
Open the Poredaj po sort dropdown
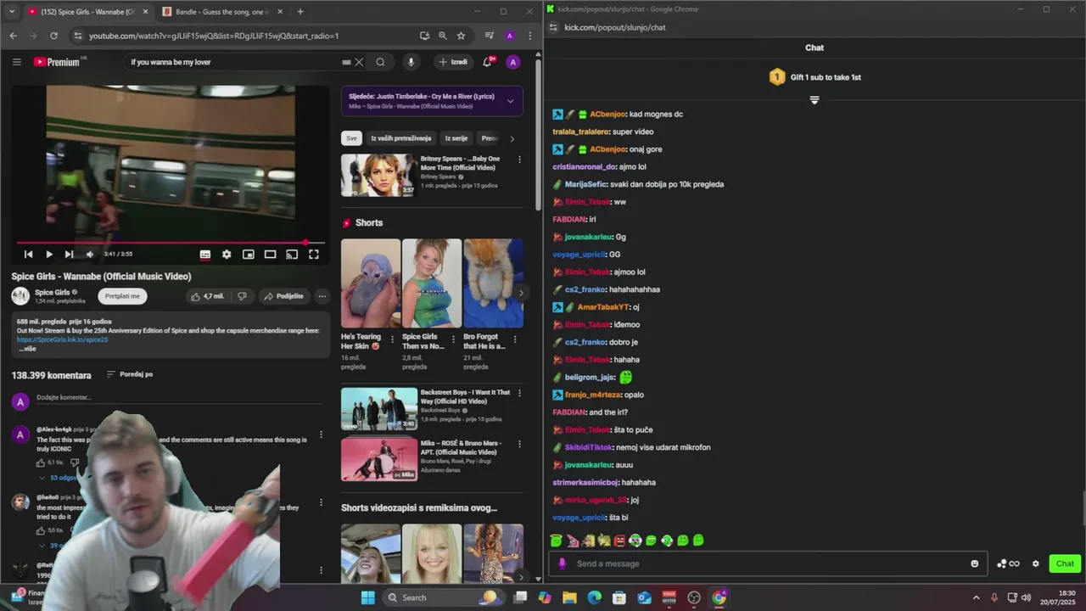pyautogui.click(x=130, y=374)
